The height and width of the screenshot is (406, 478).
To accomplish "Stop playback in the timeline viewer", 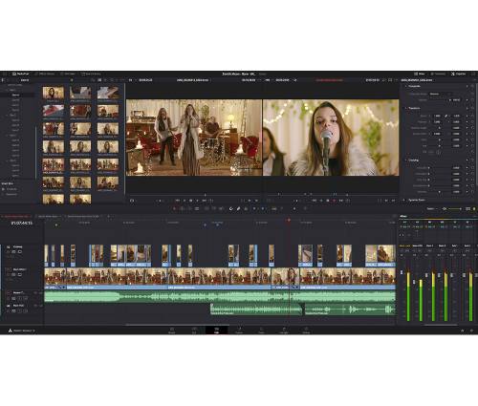I will (x=328, y=201).
